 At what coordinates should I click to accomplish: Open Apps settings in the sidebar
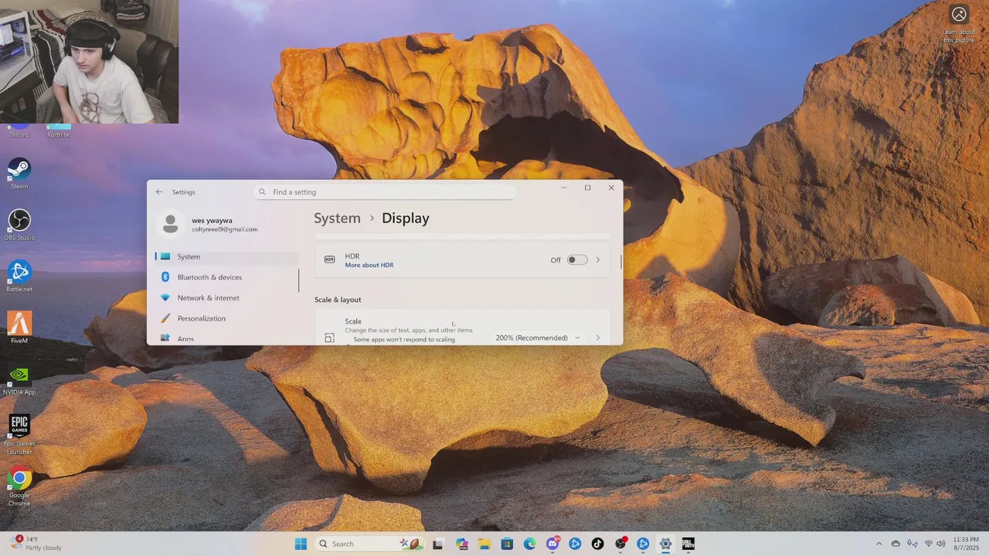click(226, 338)
